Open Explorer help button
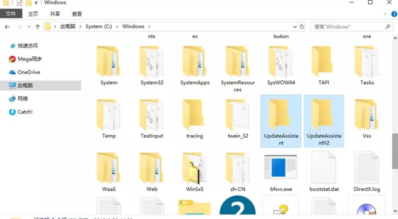Viewport: 398px width, 219px height. 394,14
